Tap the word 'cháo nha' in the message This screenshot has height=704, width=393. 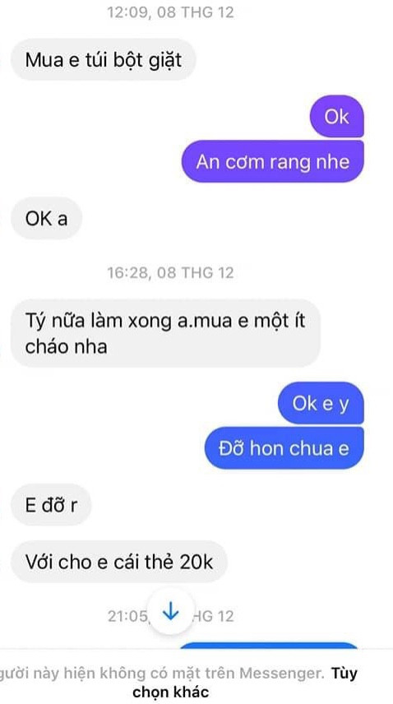pos(67,345)
